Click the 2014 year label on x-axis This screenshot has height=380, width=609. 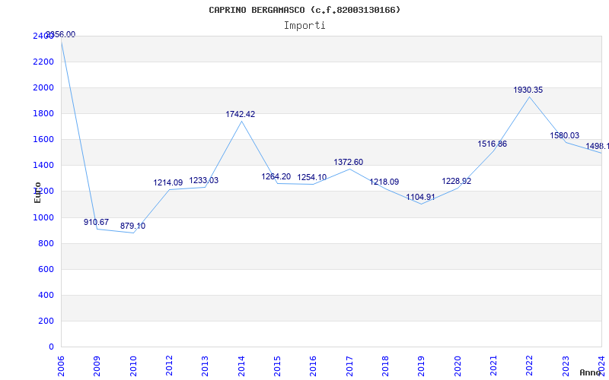(241, 366)
